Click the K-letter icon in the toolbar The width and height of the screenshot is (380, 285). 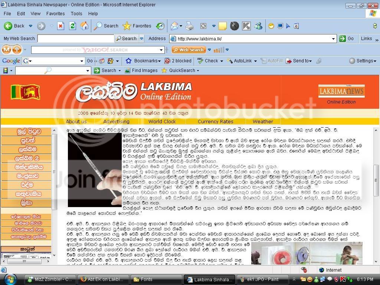(246, 26)
